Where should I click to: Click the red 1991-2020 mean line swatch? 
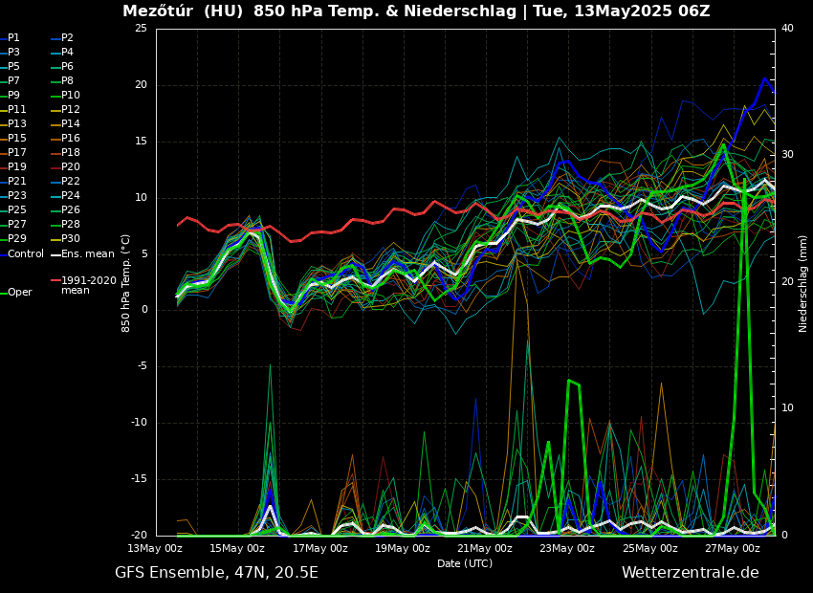click(x=55, y=281)
